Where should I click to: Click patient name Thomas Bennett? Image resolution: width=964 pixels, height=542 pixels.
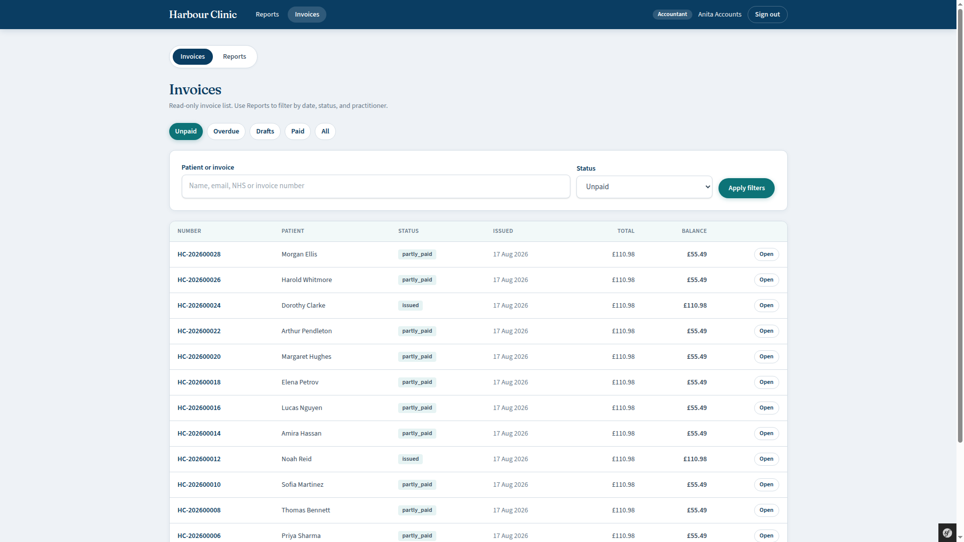(x=306, y=510)
